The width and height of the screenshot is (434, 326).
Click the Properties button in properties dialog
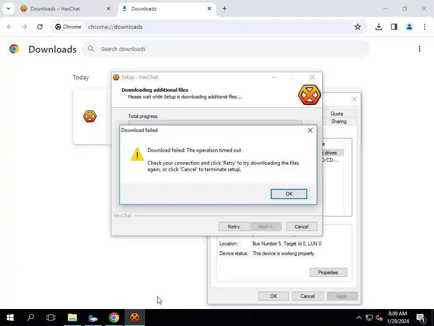pyautogui.click(x=328, y=272)
